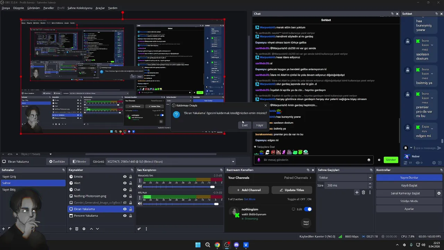Hide the Ekran Yakalama source

tap(125, 209)
